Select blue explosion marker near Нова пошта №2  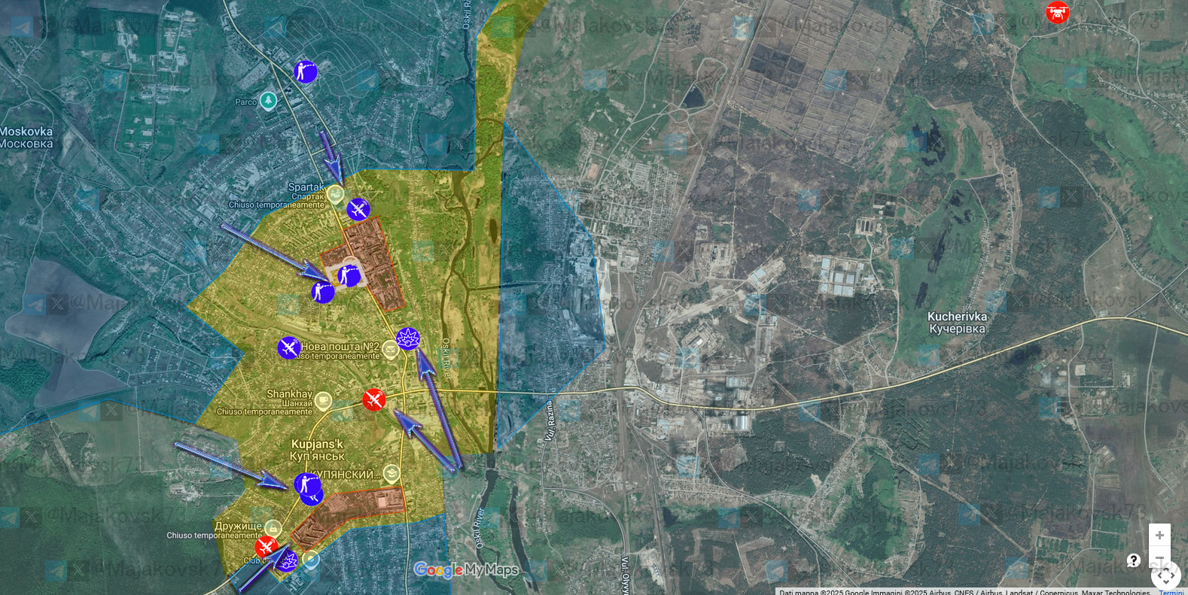[x=407, y=338]
